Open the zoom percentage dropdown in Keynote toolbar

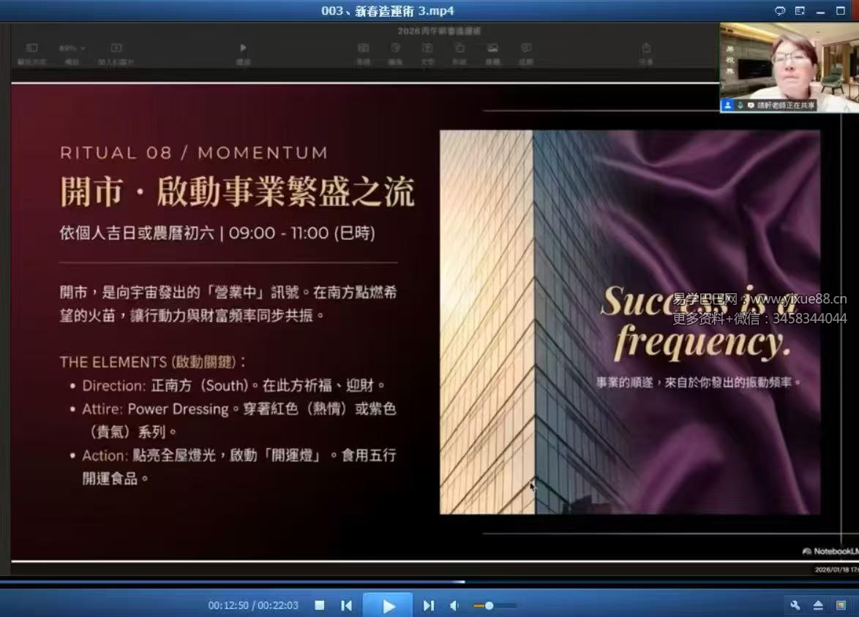(72, 48)
